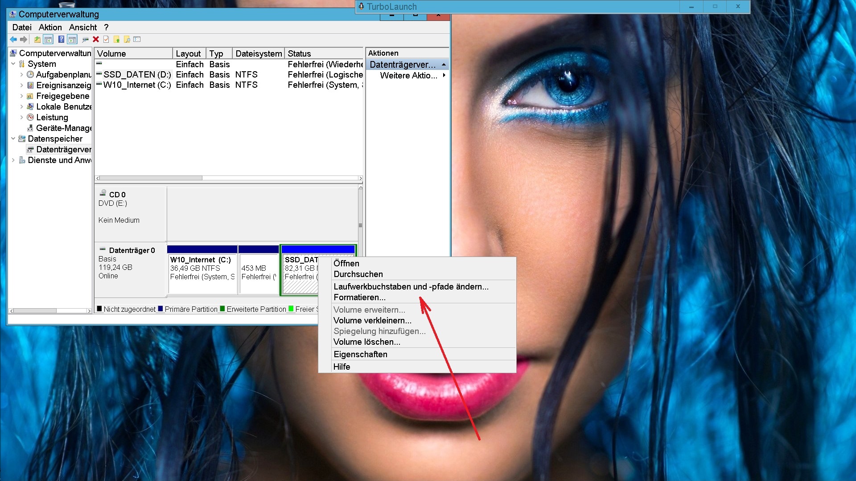The height and width of the screenshot is (481, 856).
Task: Expand the Aufgabenplanung tree node
Action: coord(21,75)
